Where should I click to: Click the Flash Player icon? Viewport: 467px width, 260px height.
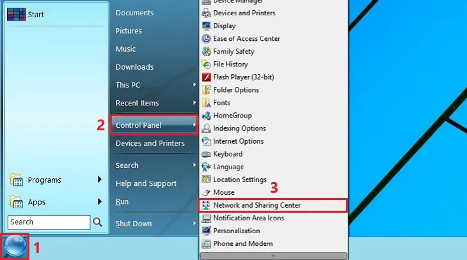pos(206,77)
